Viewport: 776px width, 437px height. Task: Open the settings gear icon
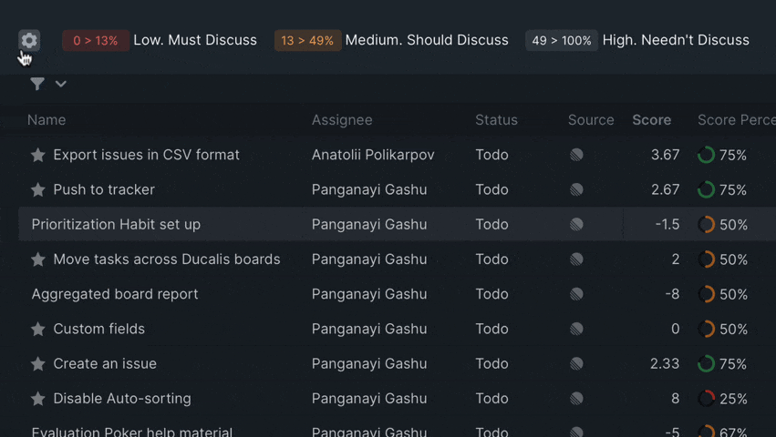[x=29, y=40]
